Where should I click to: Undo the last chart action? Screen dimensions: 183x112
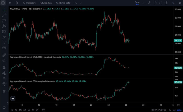point(75,3)
